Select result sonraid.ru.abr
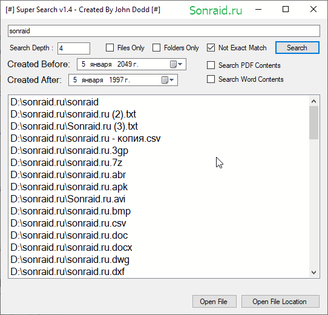 click(68, 175)
